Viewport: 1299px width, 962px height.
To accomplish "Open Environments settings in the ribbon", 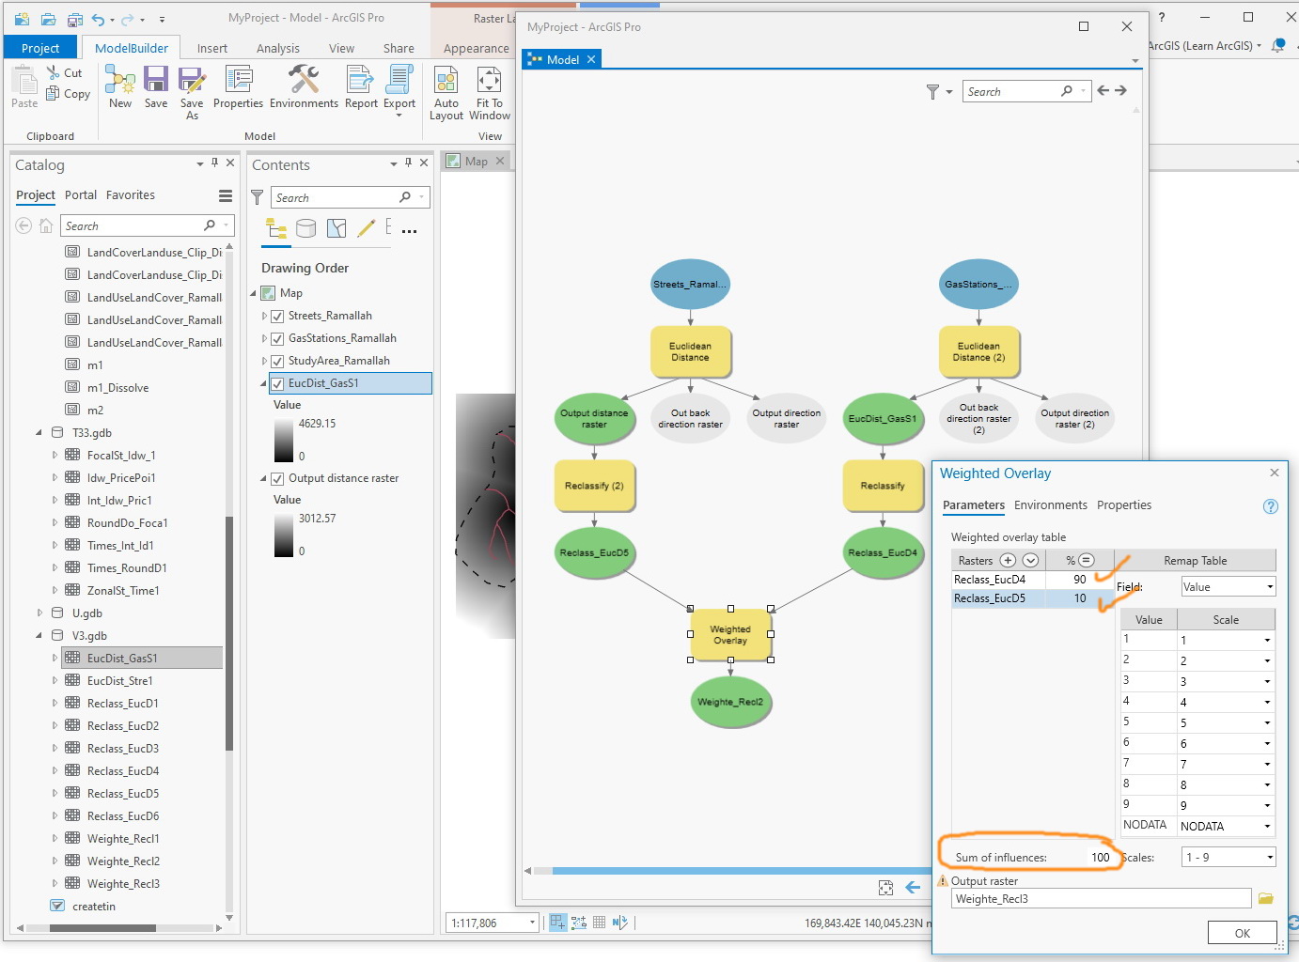I will (304, 80).
